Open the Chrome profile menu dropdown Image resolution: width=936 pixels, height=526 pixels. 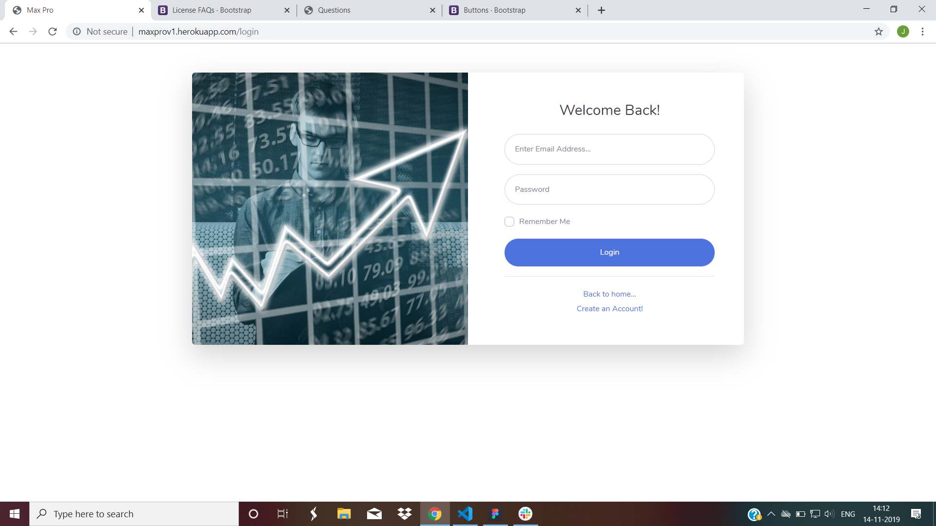[x=903, y=31]
